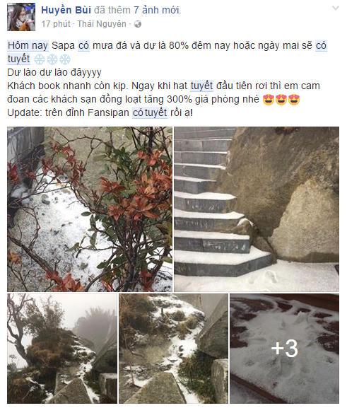The width and height of the screenshot is (347, 408).
Task: Open the red-leaved plant photo
Action: (90, 209)
